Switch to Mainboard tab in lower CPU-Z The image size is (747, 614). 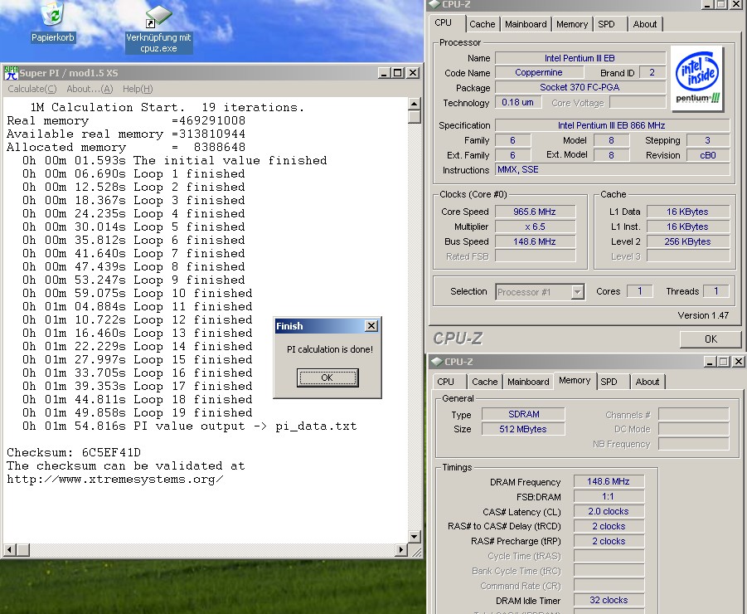528,382
